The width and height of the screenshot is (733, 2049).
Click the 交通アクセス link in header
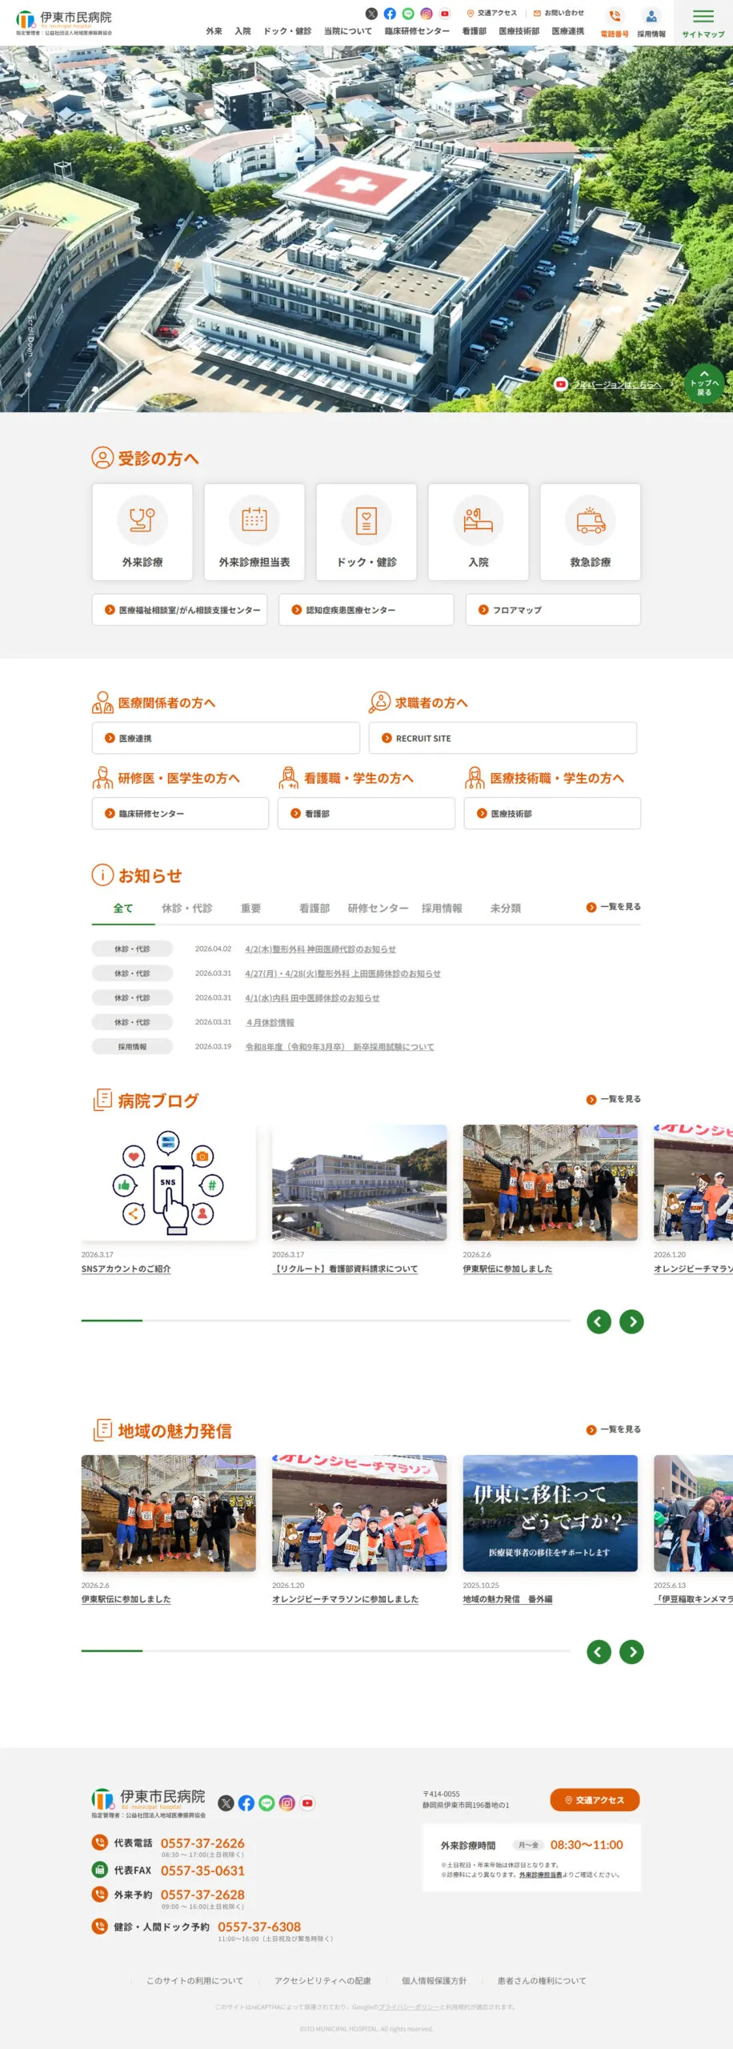click(x=492, y=14)
